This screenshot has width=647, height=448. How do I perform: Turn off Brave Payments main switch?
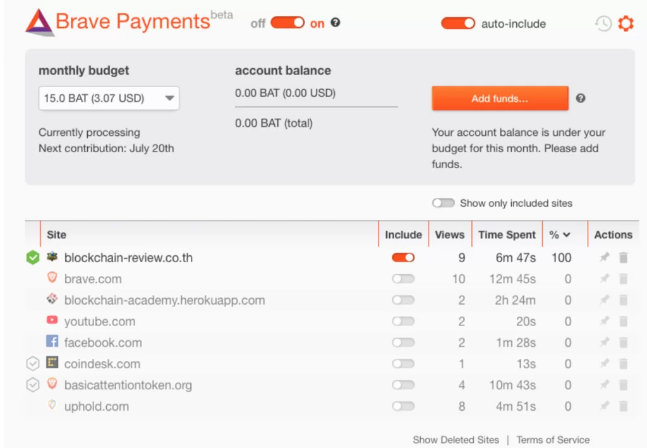287,23
